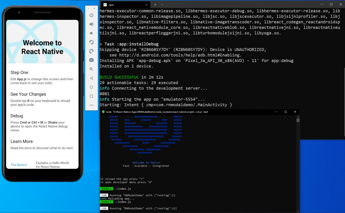The height and width of the screenshot is (213, 345).
Task: Raise emulator volume with volume up icon
Action: (x=91, y=24)
